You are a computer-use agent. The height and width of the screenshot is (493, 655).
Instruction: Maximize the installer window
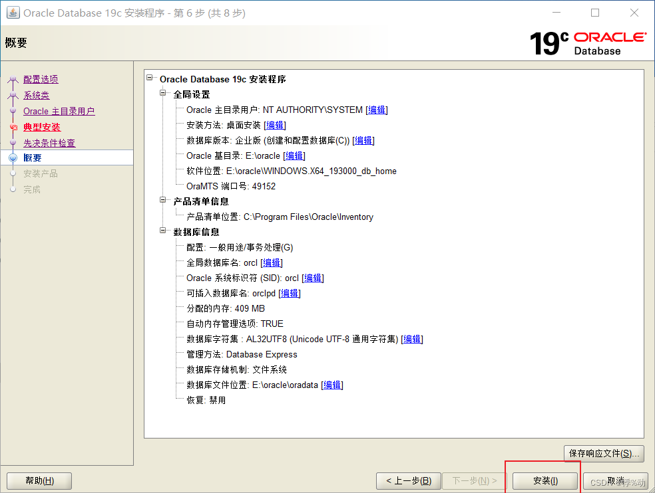tap(595, 13)
